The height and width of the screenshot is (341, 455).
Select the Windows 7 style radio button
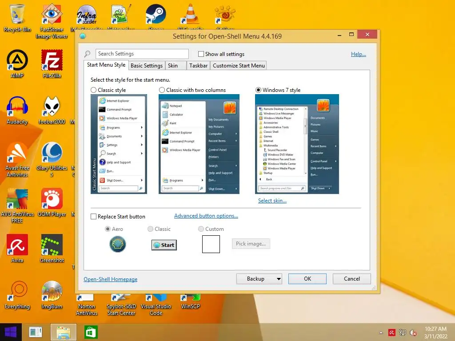(x=258, y=90)
